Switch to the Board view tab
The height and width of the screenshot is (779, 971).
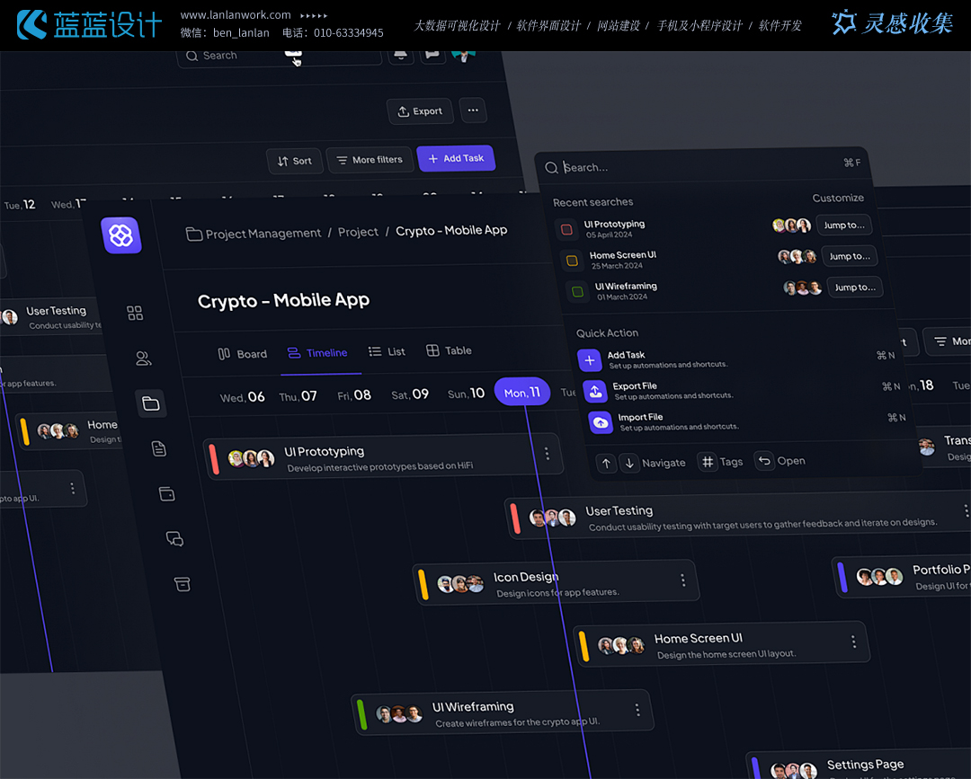pyautogui.click(x=242, y=353)
